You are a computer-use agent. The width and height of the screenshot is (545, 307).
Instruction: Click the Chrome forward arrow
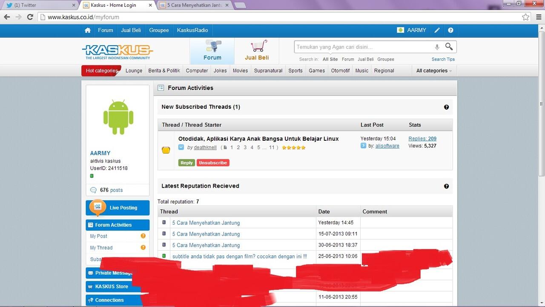[x=18, y=17]
